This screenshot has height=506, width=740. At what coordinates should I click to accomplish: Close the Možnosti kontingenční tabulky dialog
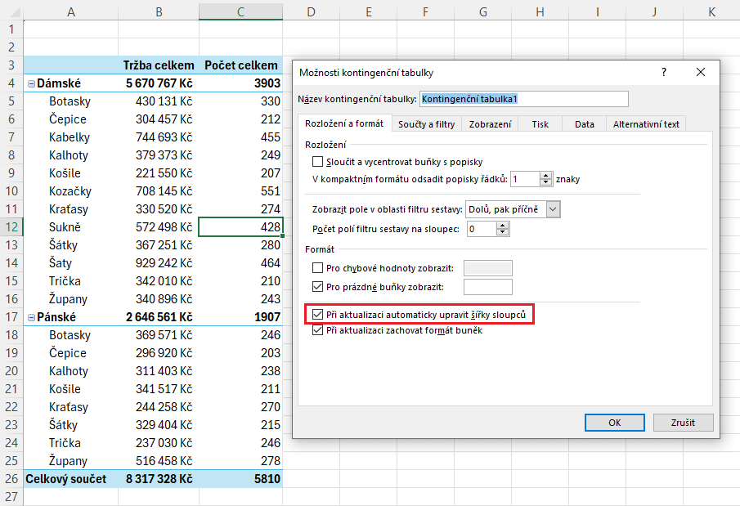click(x=701, y=72)
